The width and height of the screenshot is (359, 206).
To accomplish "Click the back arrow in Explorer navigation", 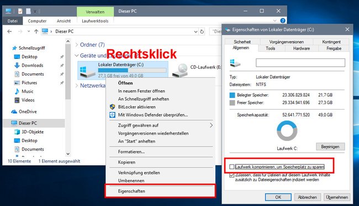I will pos(9,31).
